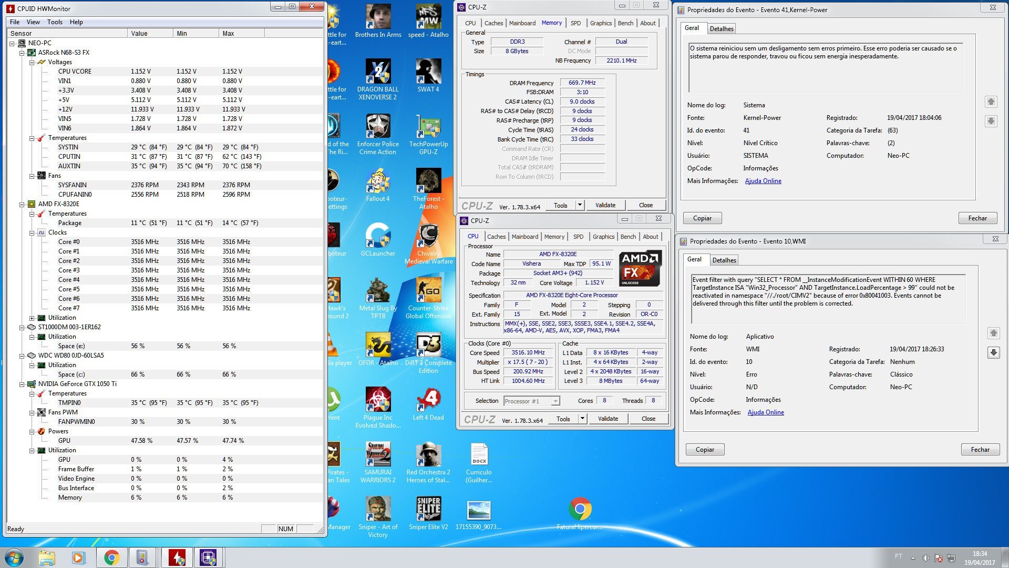Open Ajuda Online link in Evento 41
Image resolution: width=1009 pixels, height=568 pixels.
[763, 181]
